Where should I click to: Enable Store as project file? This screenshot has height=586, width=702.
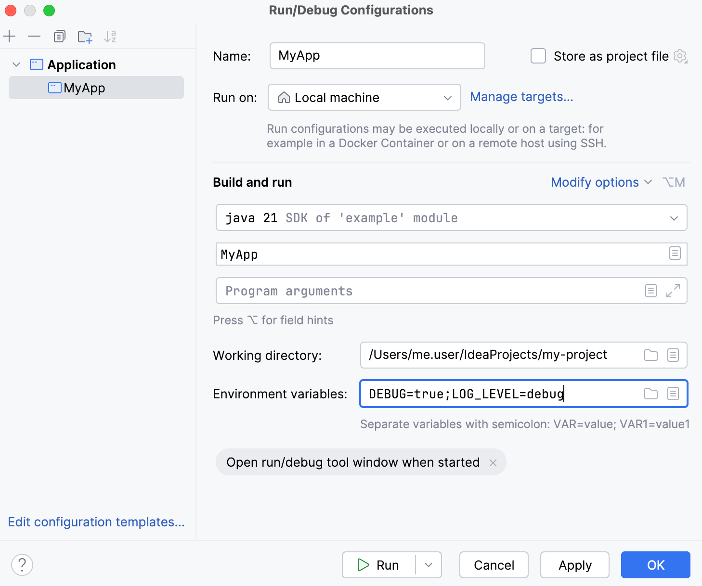pyautogui.click(x=538, y=56)
